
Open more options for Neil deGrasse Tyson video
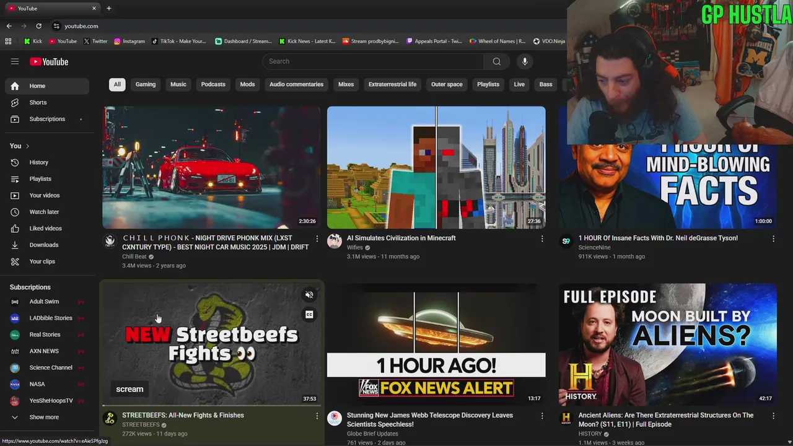click(x=773, y=238)
